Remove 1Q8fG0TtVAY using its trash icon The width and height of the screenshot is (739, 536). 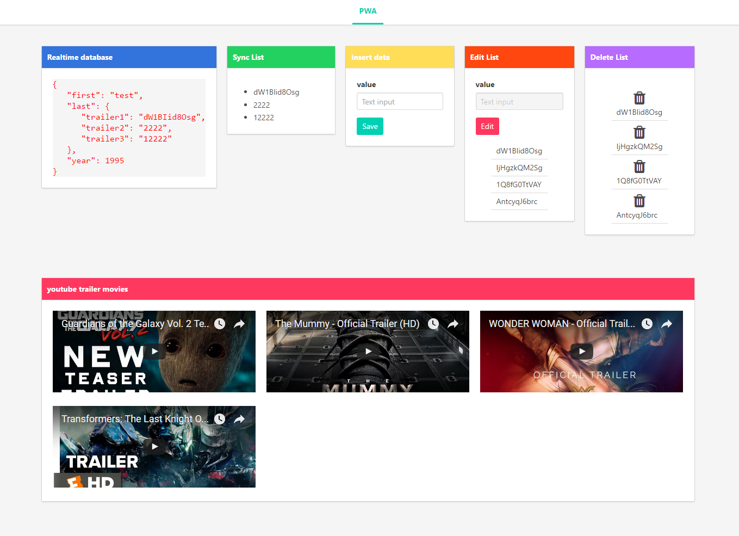click(x=639, y=167)
